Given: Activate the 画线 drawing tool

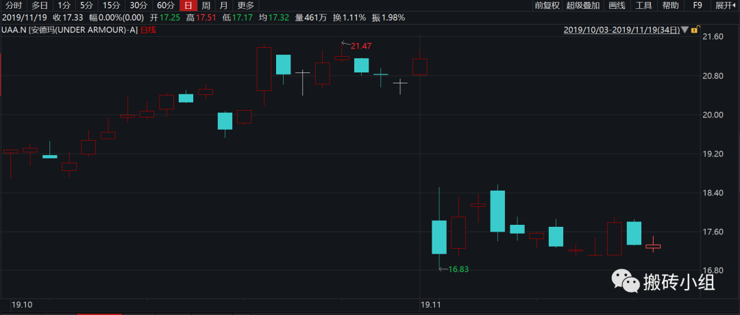Looking at the screenshot, I should 617,5.
